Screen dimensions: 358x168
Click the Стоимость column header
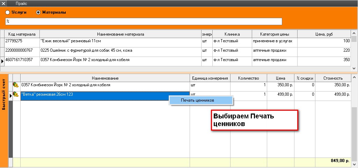333,78
